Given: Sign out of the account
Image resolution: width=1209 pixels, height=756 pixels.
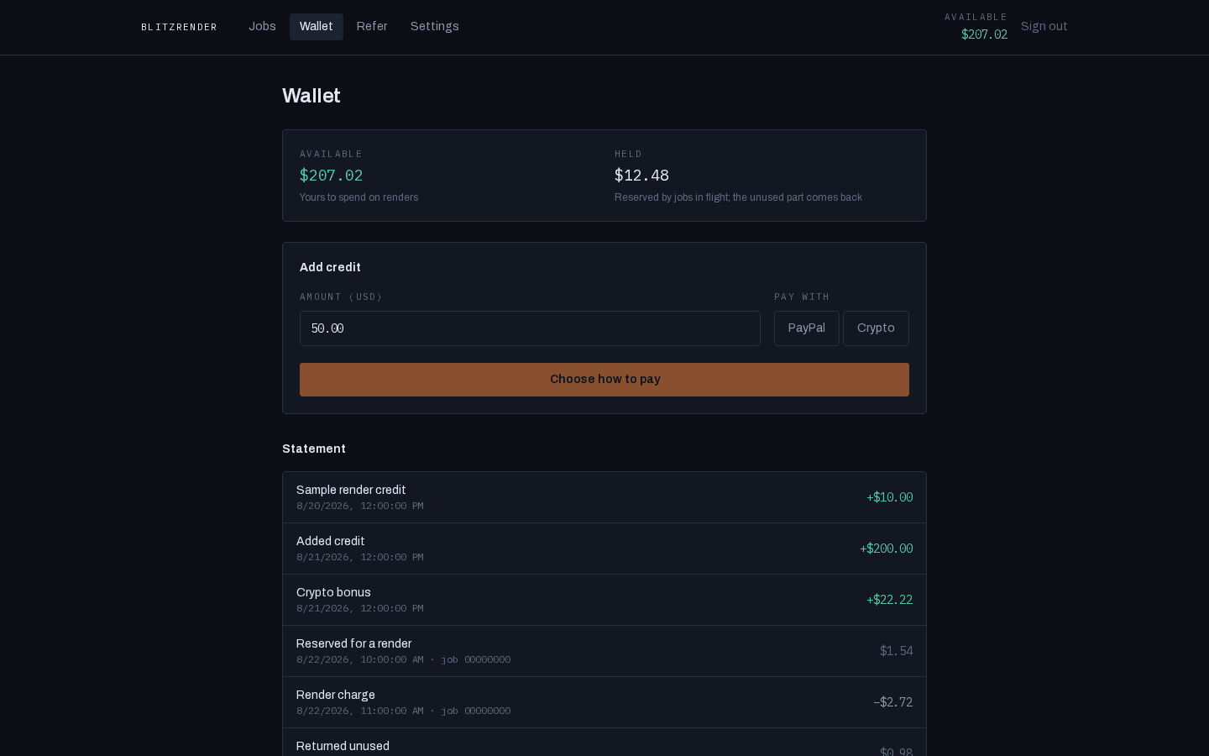Looking at the screenshot, I should [x=1044, y=27].
